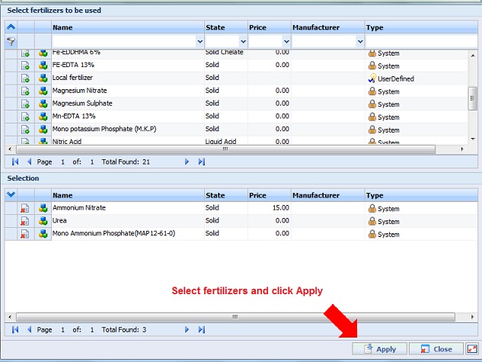482x362 pixels.
Task: Select Local fertilizer name cell
Action: [x=128, y=78]
